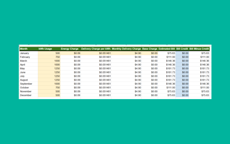Select September's kWh usage cell

coord(49,84)
